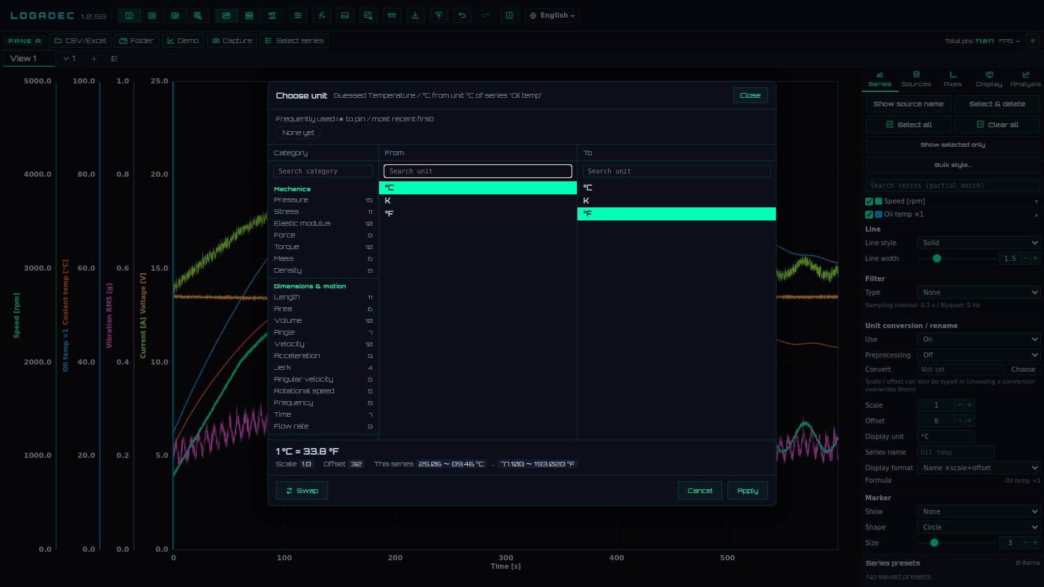
Task: Select the Velocity category
Action: coord(323,344)
